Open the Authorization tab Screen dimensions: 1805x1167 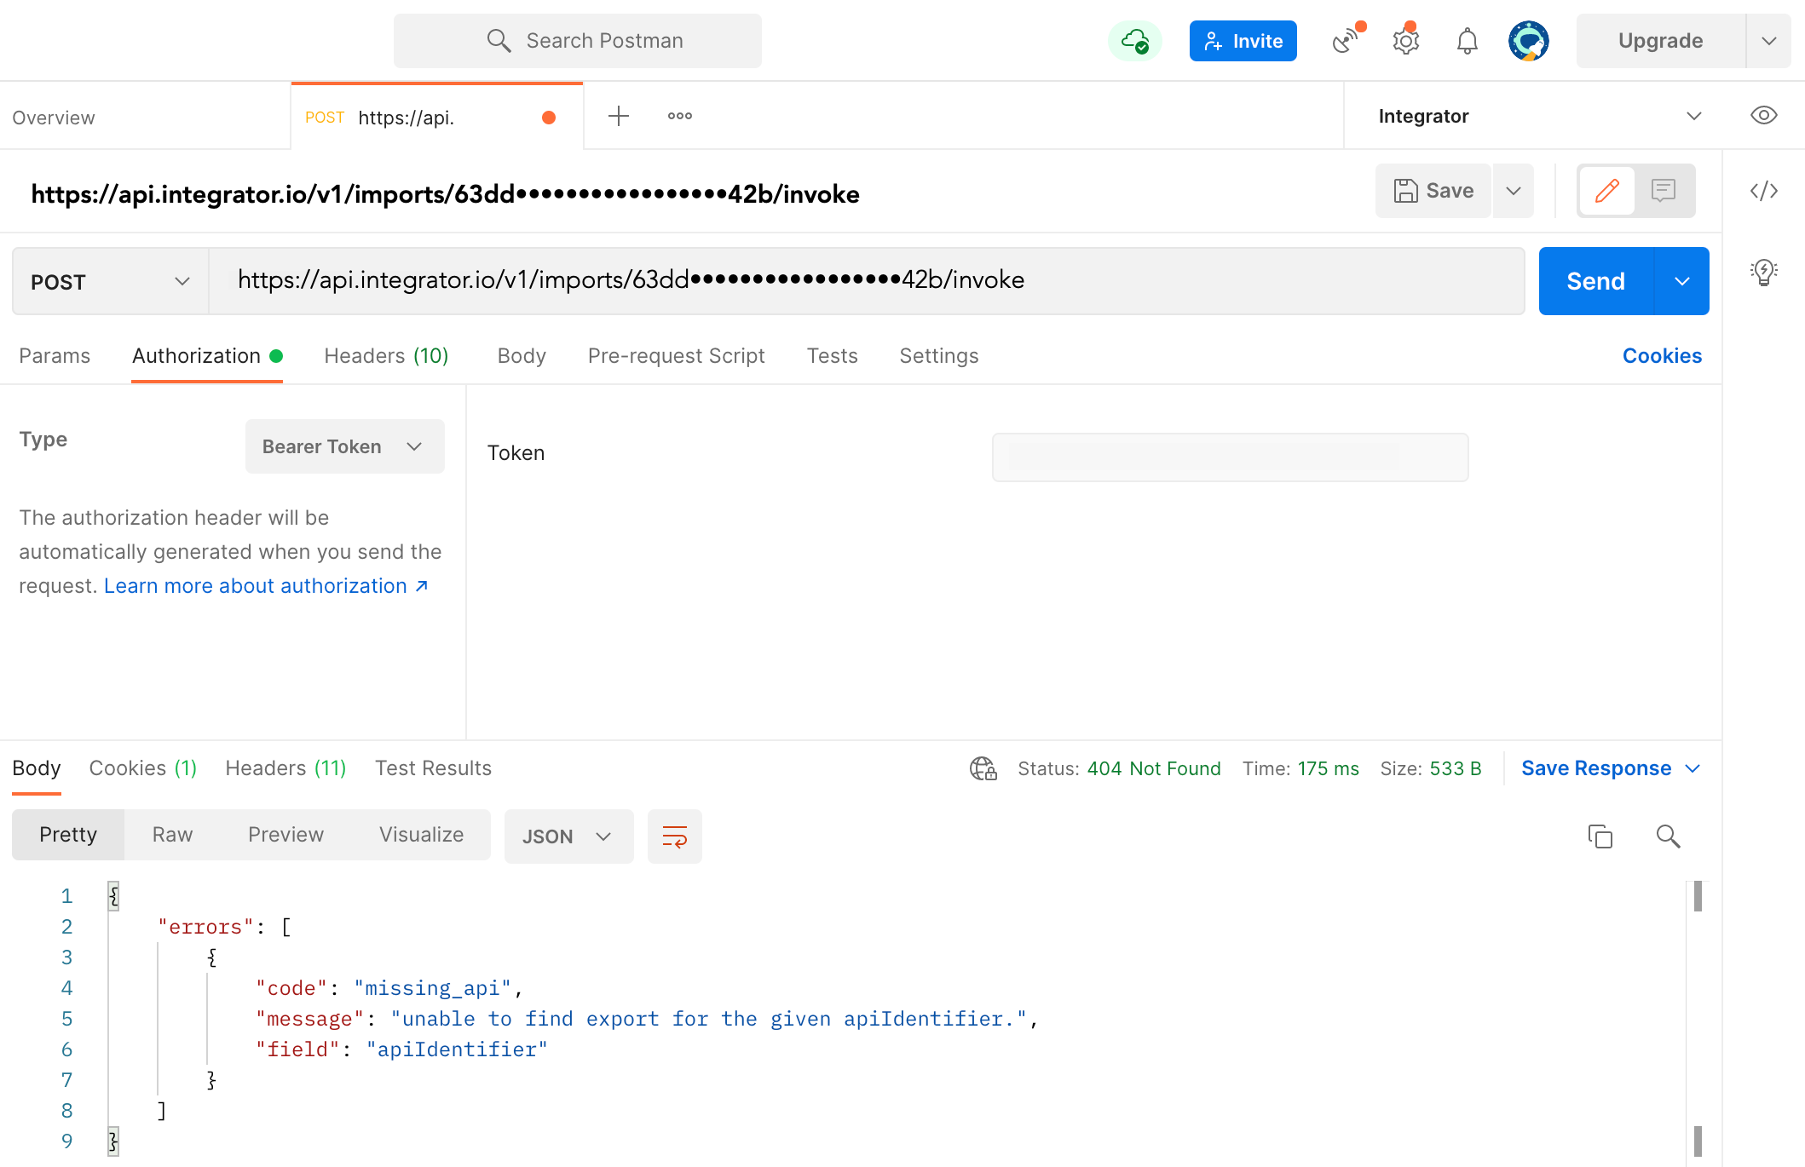[206, 356]
